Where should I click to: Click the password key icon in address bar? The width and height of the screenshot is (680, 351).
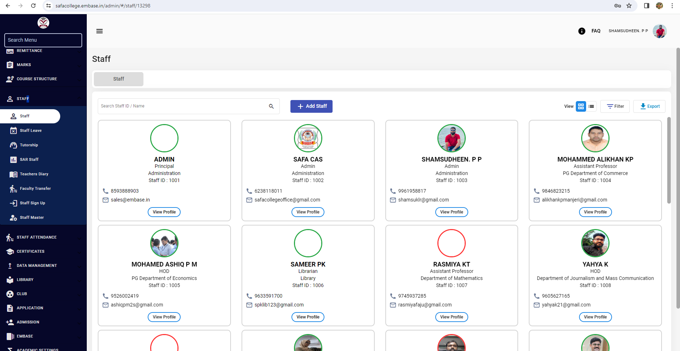pos(618,6)
